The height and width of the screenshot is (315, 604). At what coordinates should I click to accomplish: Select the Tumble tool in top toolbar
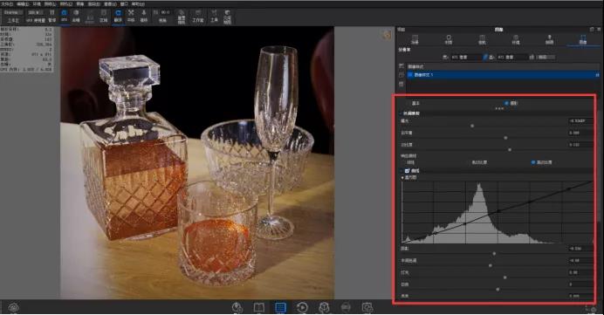point(118,16)
